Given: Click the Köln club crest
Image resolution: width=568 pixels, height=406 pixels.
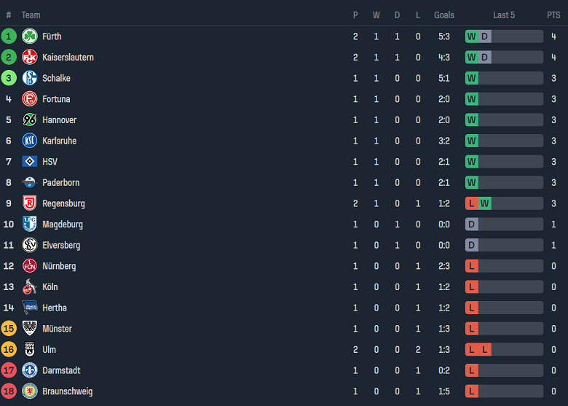Looking at the screenshot, I should tap(30, 287).
